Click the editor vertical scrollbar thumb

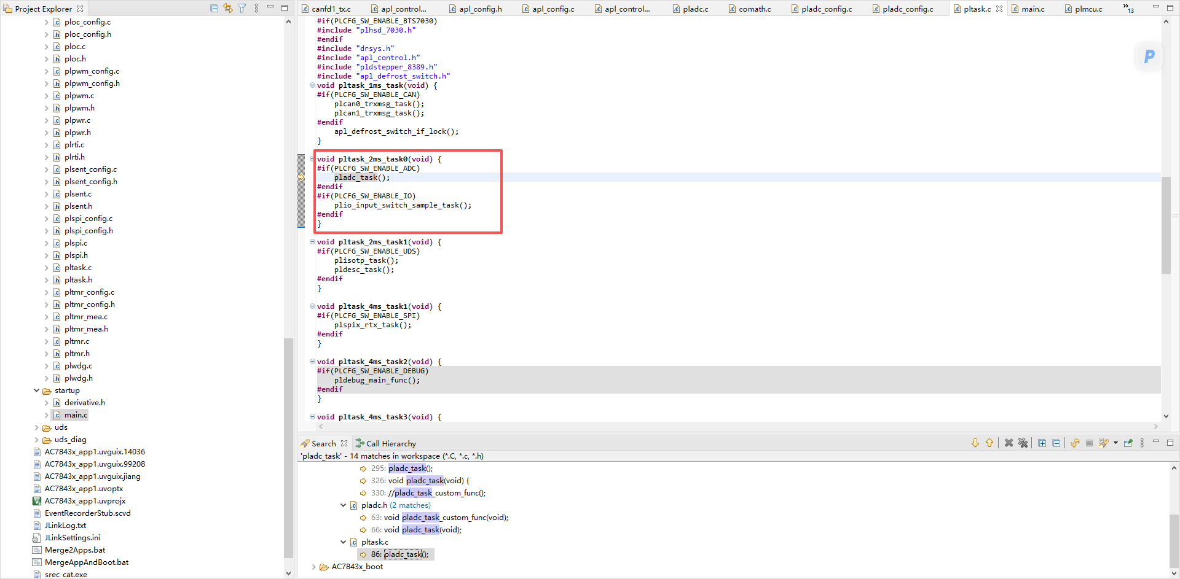(x=1166, y=225)
